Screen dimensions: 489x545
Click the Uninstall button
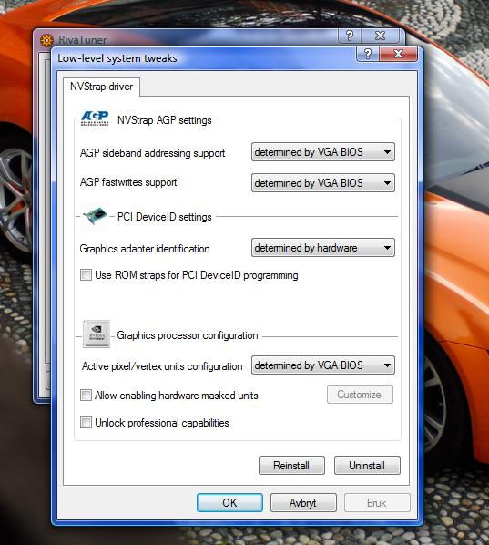pyautogui.click(x=367, y=465)
